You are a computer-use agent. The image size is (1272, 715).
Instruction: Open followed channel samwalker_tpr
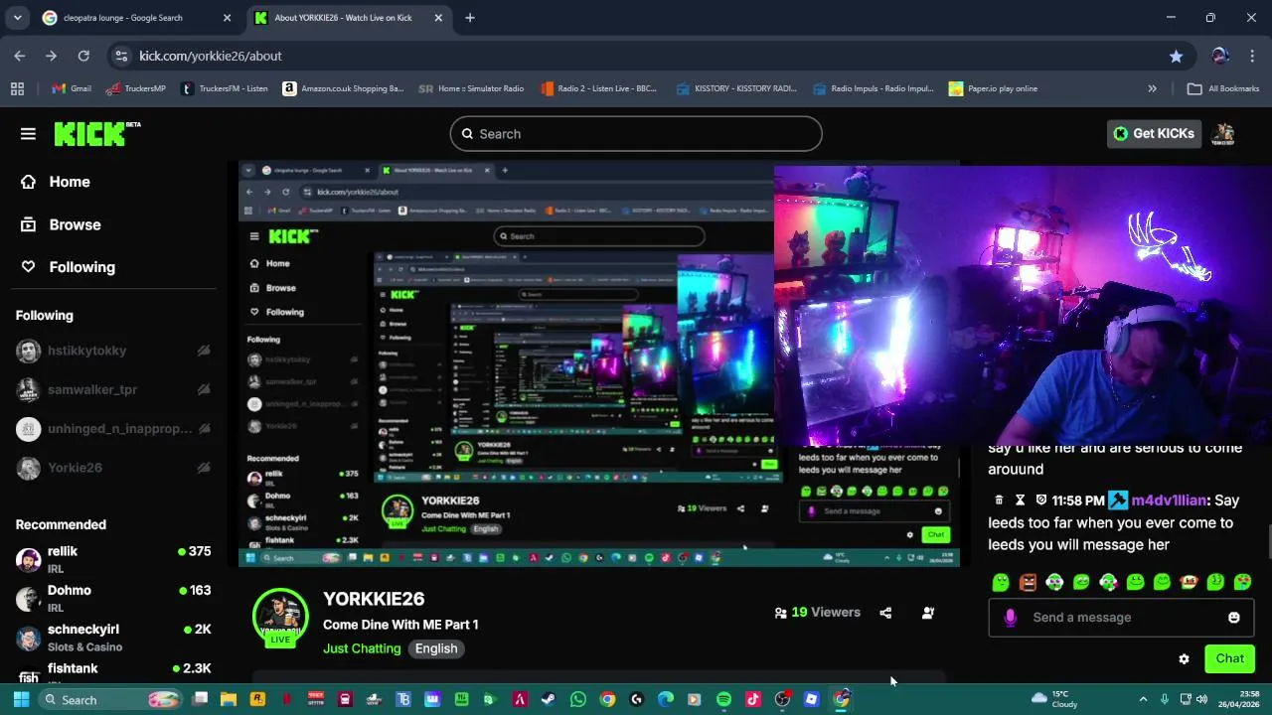(91, 390)
